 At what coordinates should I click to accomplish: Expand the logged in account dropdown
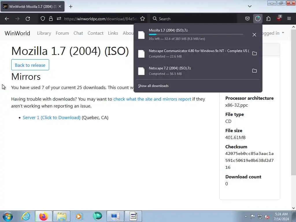[273, 33]
